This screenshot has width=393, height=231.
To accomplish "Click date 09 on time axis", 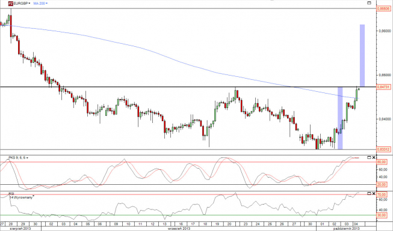I will [116, 224].
